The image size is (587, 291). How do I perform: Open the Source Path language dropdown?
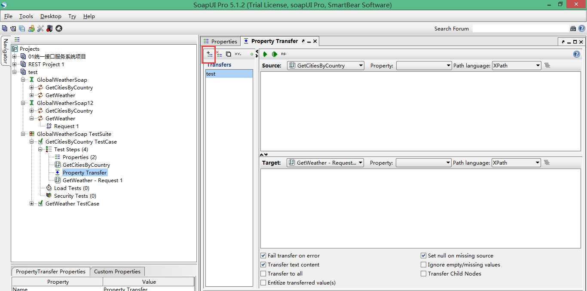[x=517, y=65]
